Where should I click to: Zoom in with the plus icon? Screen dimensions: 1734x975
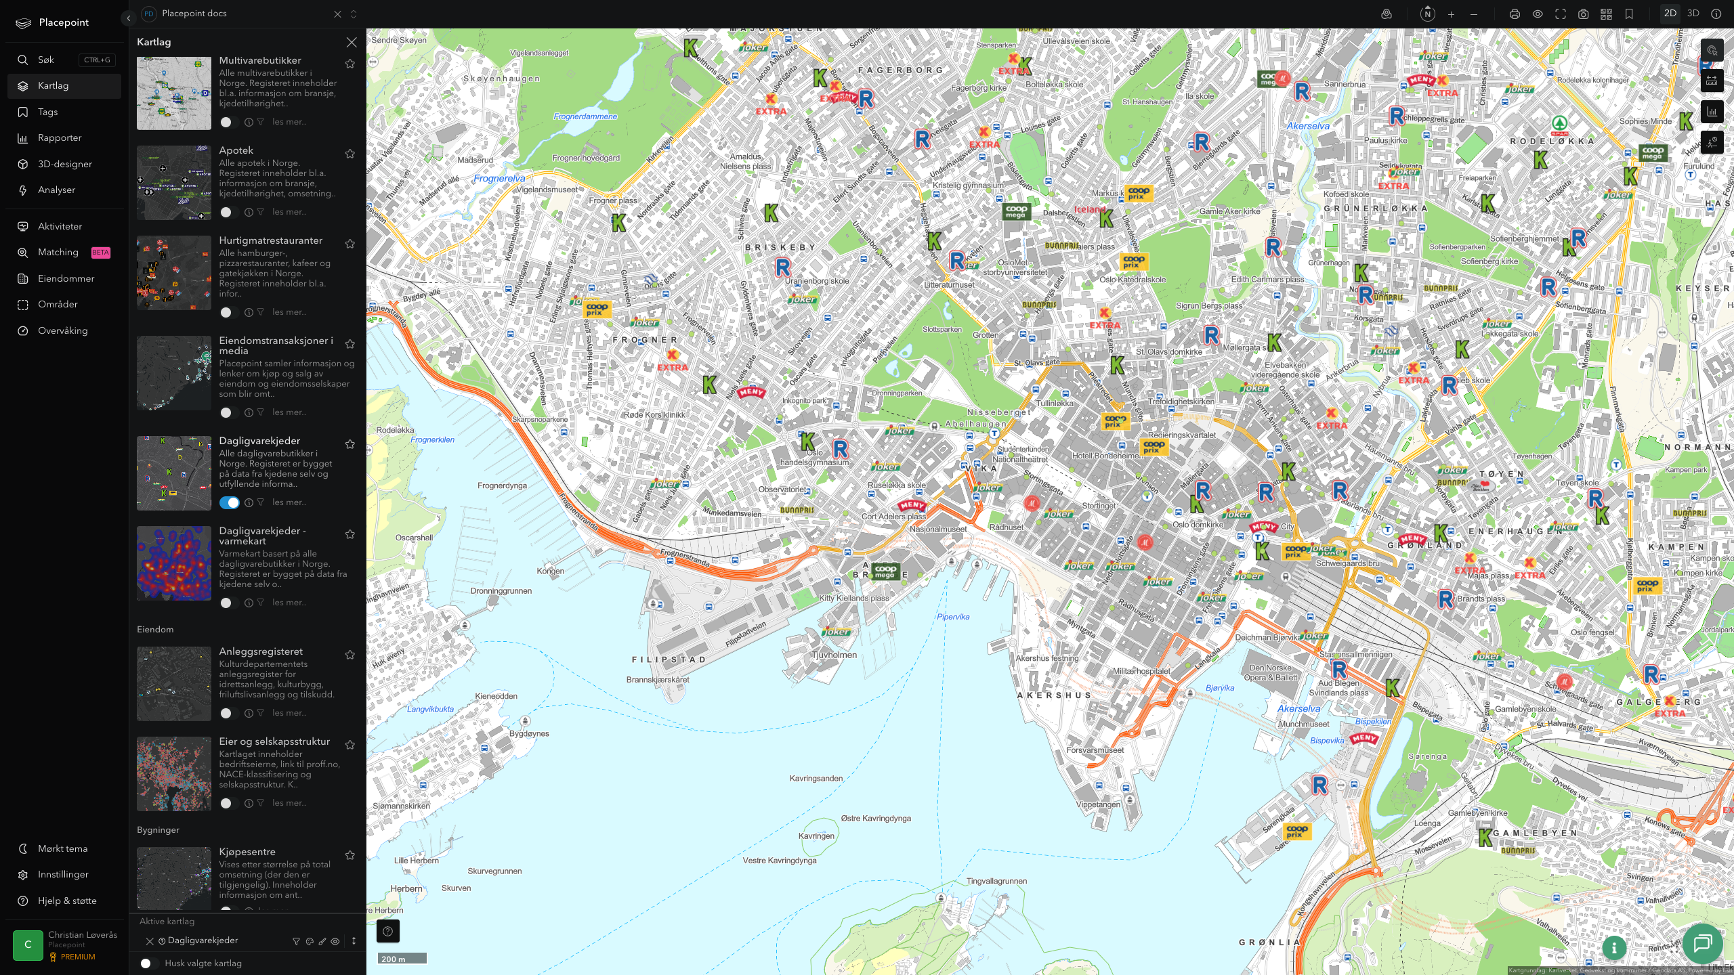(x=1451, y=14)
